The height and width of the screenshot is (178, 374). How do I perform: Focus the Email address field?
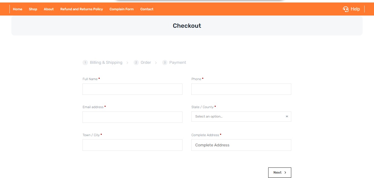132,117
